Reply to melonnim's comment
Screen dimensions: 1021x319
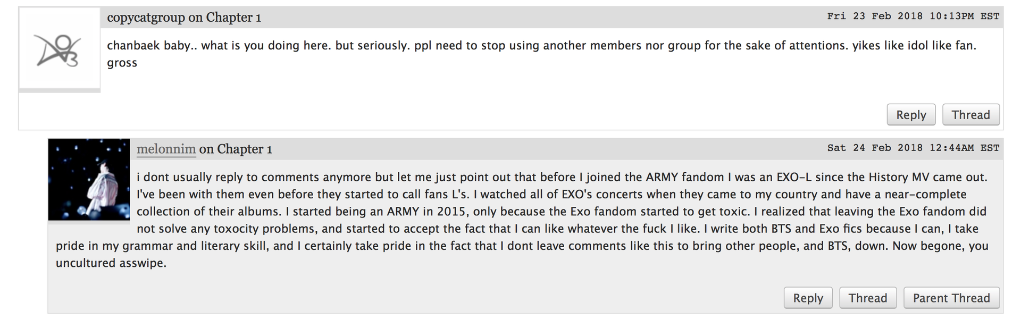[808, 298]
